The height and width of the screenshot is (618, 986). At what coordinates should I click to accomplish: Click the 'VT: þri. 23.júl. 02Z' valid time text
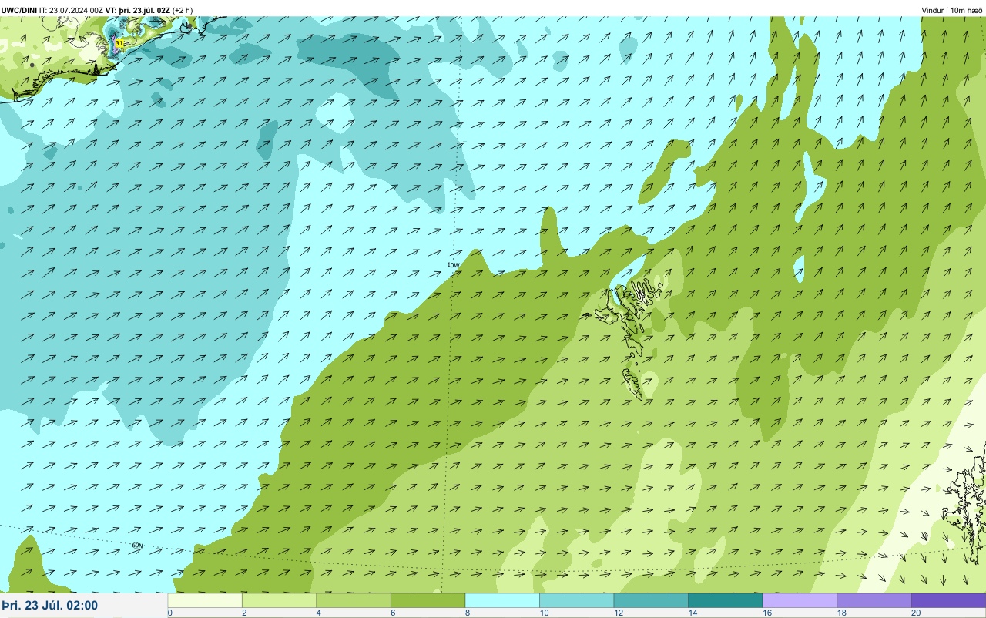[138, 10]
